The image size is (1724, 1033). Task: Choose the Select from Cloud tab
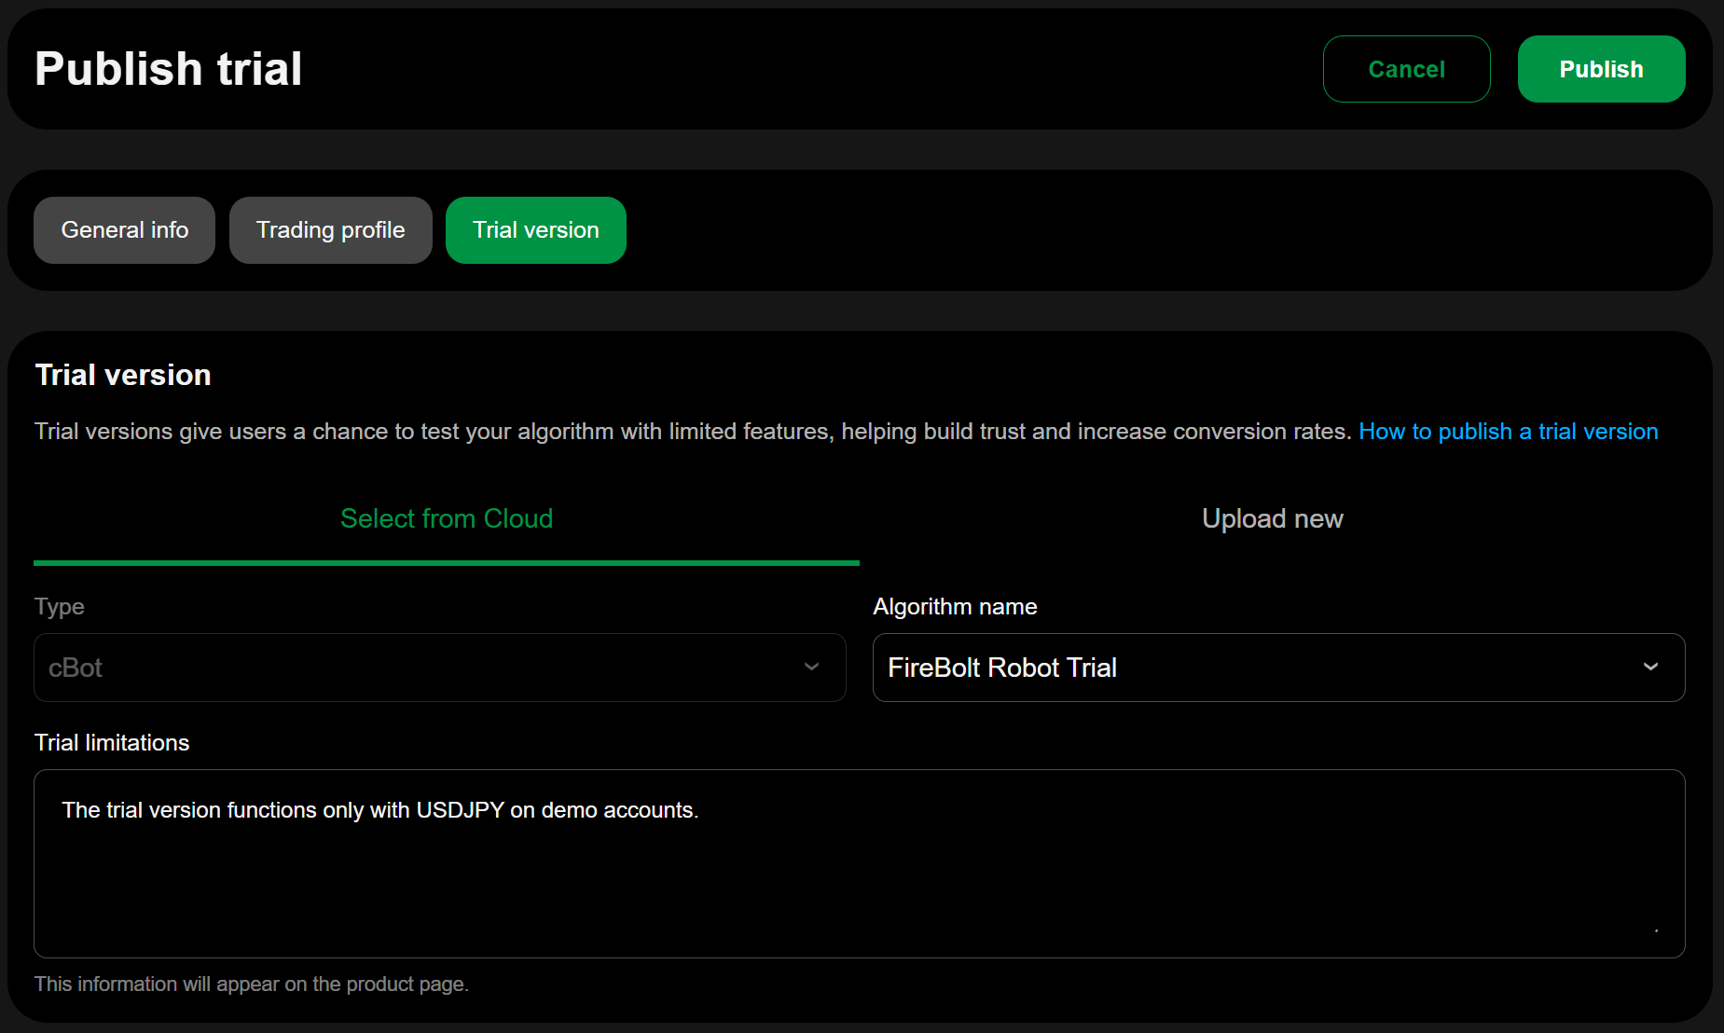coord(447,519)
